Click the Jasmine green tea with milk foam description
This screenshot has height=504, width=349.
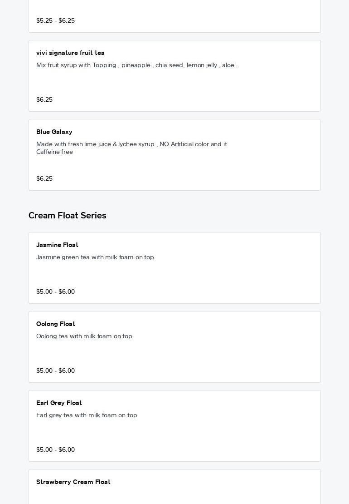[x=95, y=257]
